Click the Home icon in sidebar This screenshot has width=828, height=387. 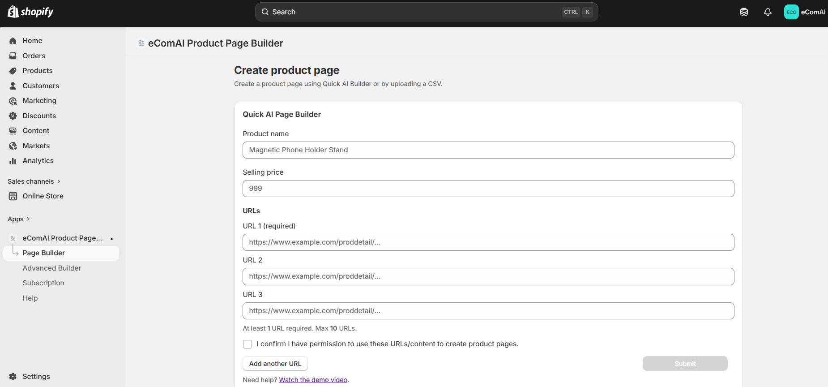tap(13, 41)
